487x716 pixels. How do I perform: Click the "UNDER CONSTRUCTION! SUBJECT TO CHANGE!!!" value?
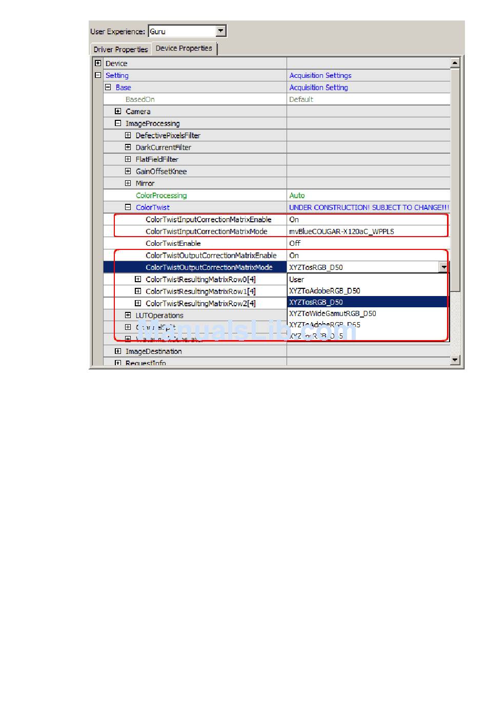coord(369,207)
